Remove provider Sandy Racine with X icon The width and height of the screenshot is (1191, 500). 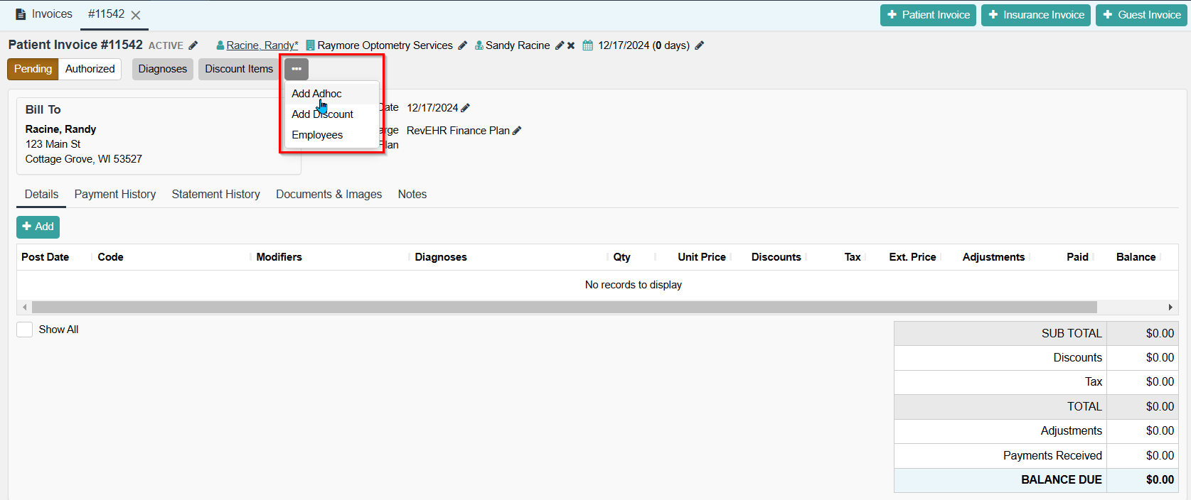point(571,45)
